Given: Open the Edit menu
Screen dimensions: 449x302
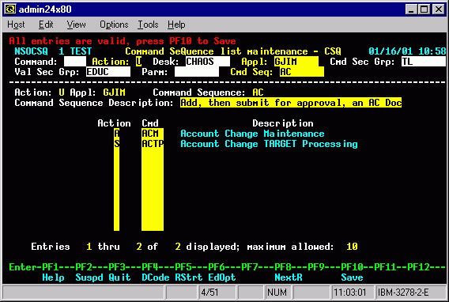Looking at the screenshot, I should (46, 25).
